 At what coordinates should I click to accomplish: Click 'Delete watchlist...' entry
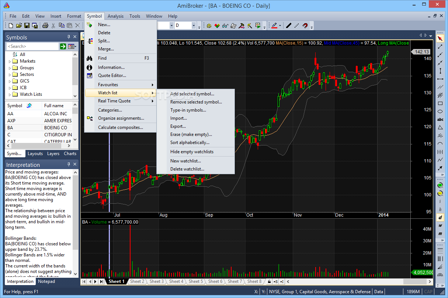[196, 169]
